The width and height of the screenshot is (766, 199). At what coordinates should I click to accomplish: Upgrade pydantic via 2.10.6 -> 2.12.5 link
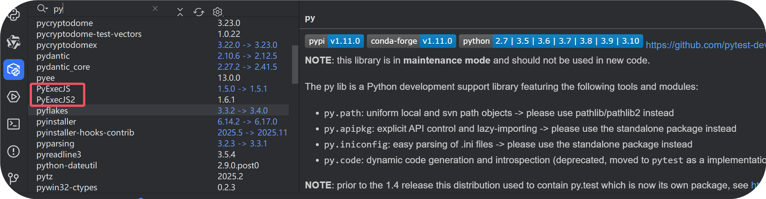247,56
